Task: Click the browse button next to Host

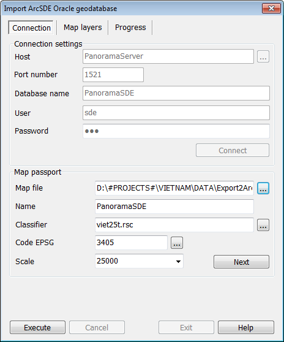Action: pos(263,56)
